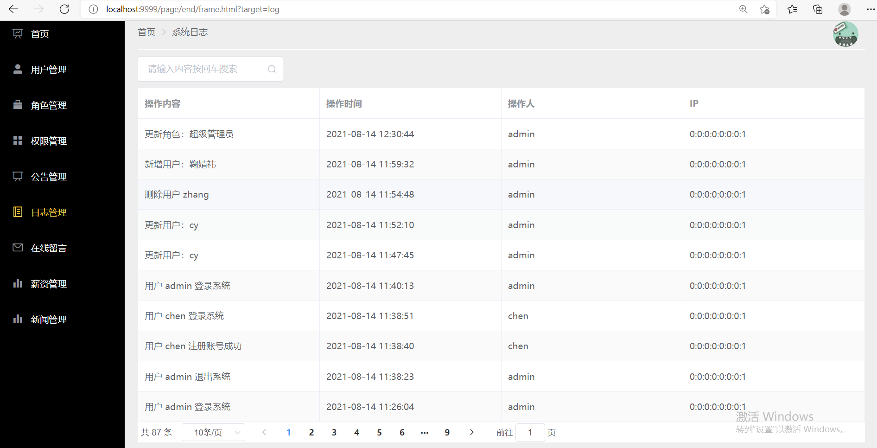This screenshot has height=448, width=877.
Task: Click operator chen in 登录系统 row
Action: pos(518,316)
